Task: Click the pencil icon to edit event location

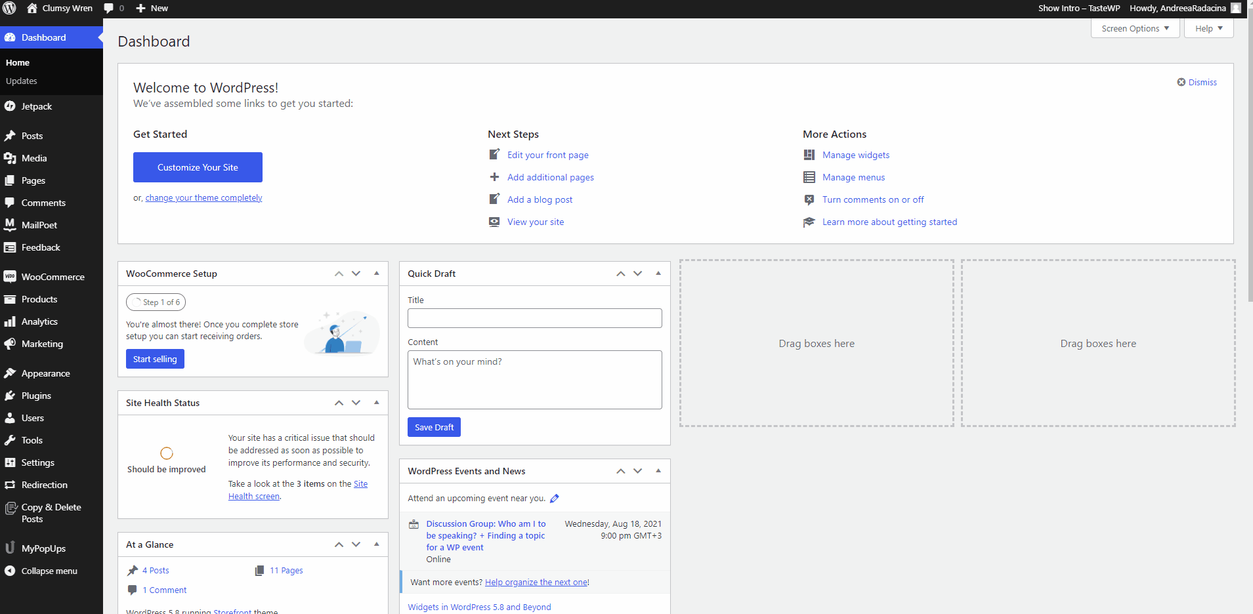Action: [x=555, y=499]
